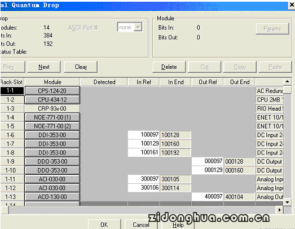Select rack-slot 1-3 row header
295x229 pixels.
[x=12, y=108]
